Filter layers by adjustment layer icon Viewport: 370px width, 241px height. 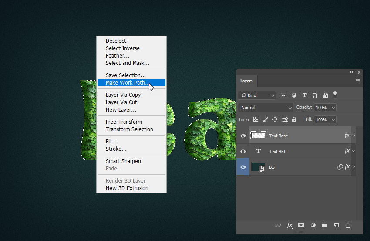[x=294, y=95]
